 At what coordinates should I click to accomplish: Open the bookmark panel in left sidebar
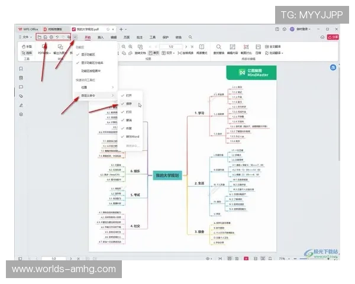pos(21,67)
